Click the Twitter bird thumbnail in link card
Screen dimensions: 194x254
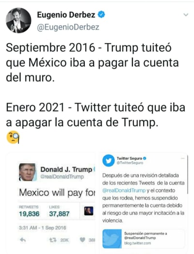pyautogui.click(x=112, y=238)
